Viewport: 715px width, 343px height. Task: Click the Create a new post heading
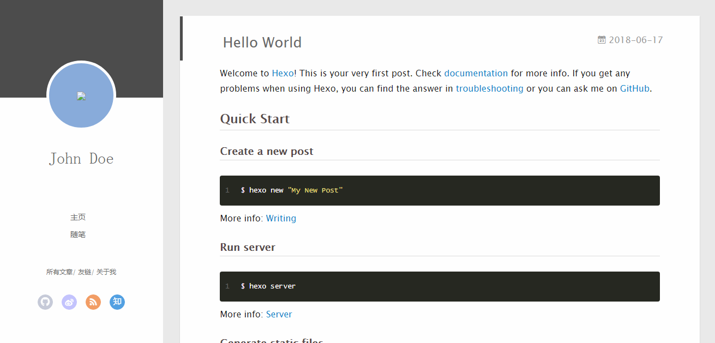pos(267,151)
